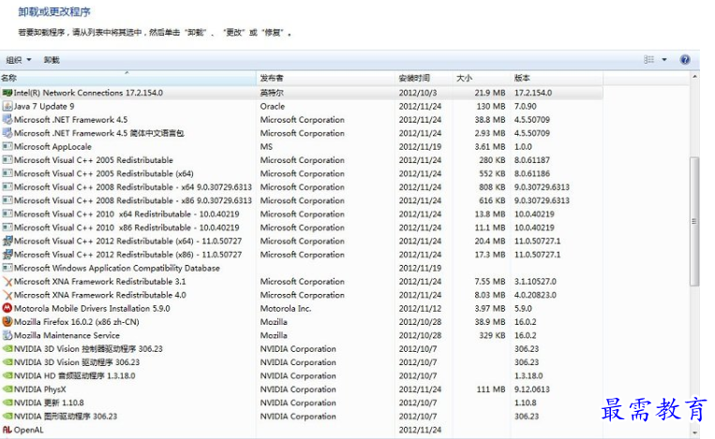Open help with the blue question mark icon

tap(684, 60)
